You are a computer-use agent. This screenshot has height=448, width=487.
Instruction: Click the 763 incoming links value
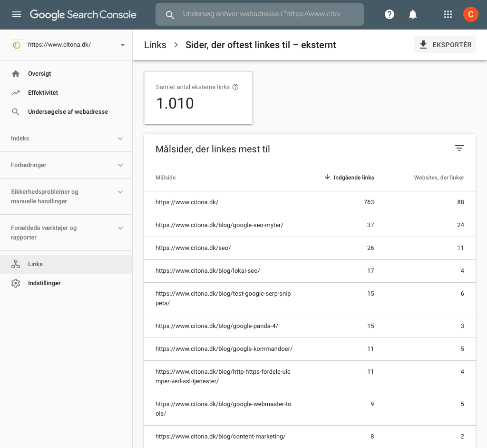coord(369,202)
